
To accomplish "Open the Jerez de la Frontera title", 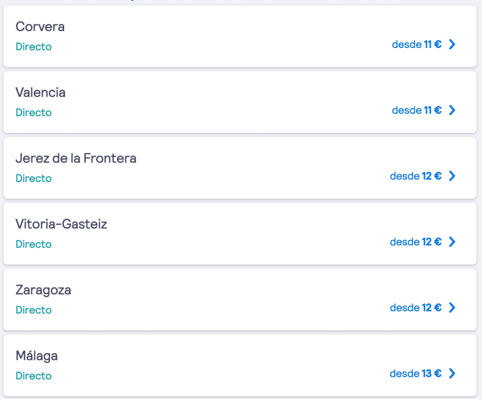I will click(76, 159).
